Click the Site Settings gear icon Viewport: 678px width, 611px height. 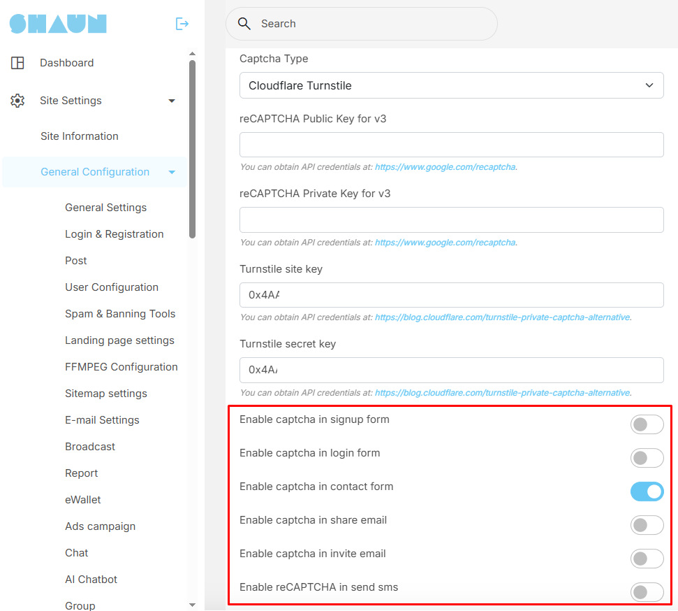coord(17,101)
